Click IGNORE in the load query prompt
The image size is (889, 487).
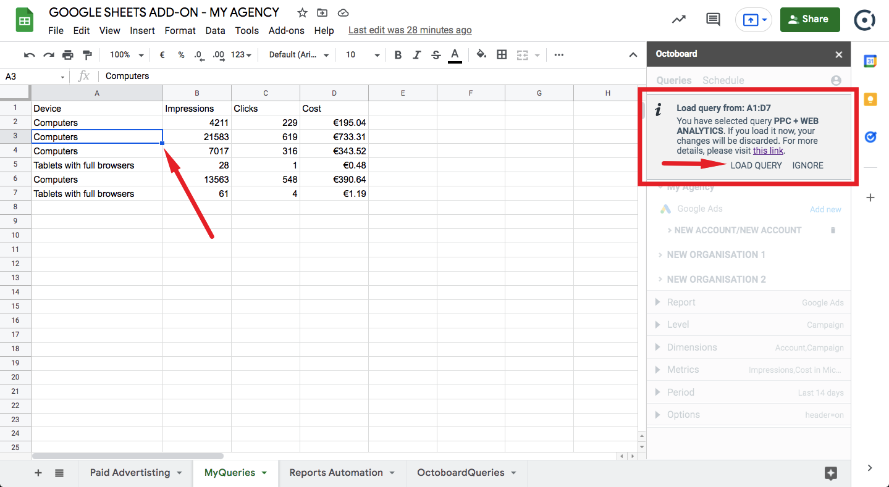coord(807,165)
